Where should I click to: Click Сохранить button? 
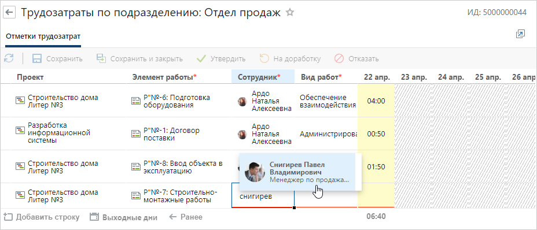click(x=57, y=58)
